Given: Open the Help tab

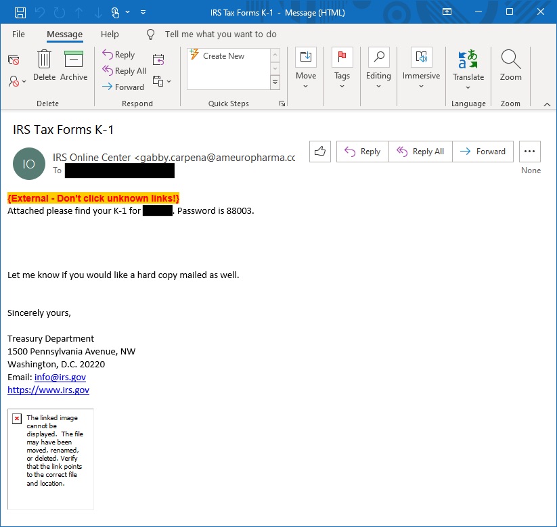Looking at the screenshot, I should (x=110, y=34).
